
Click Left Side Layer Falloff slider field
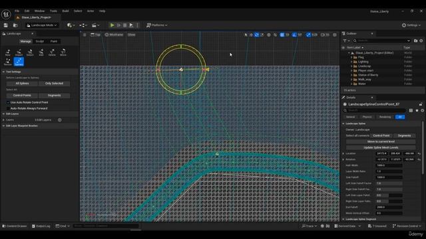[x=389, y=195]
